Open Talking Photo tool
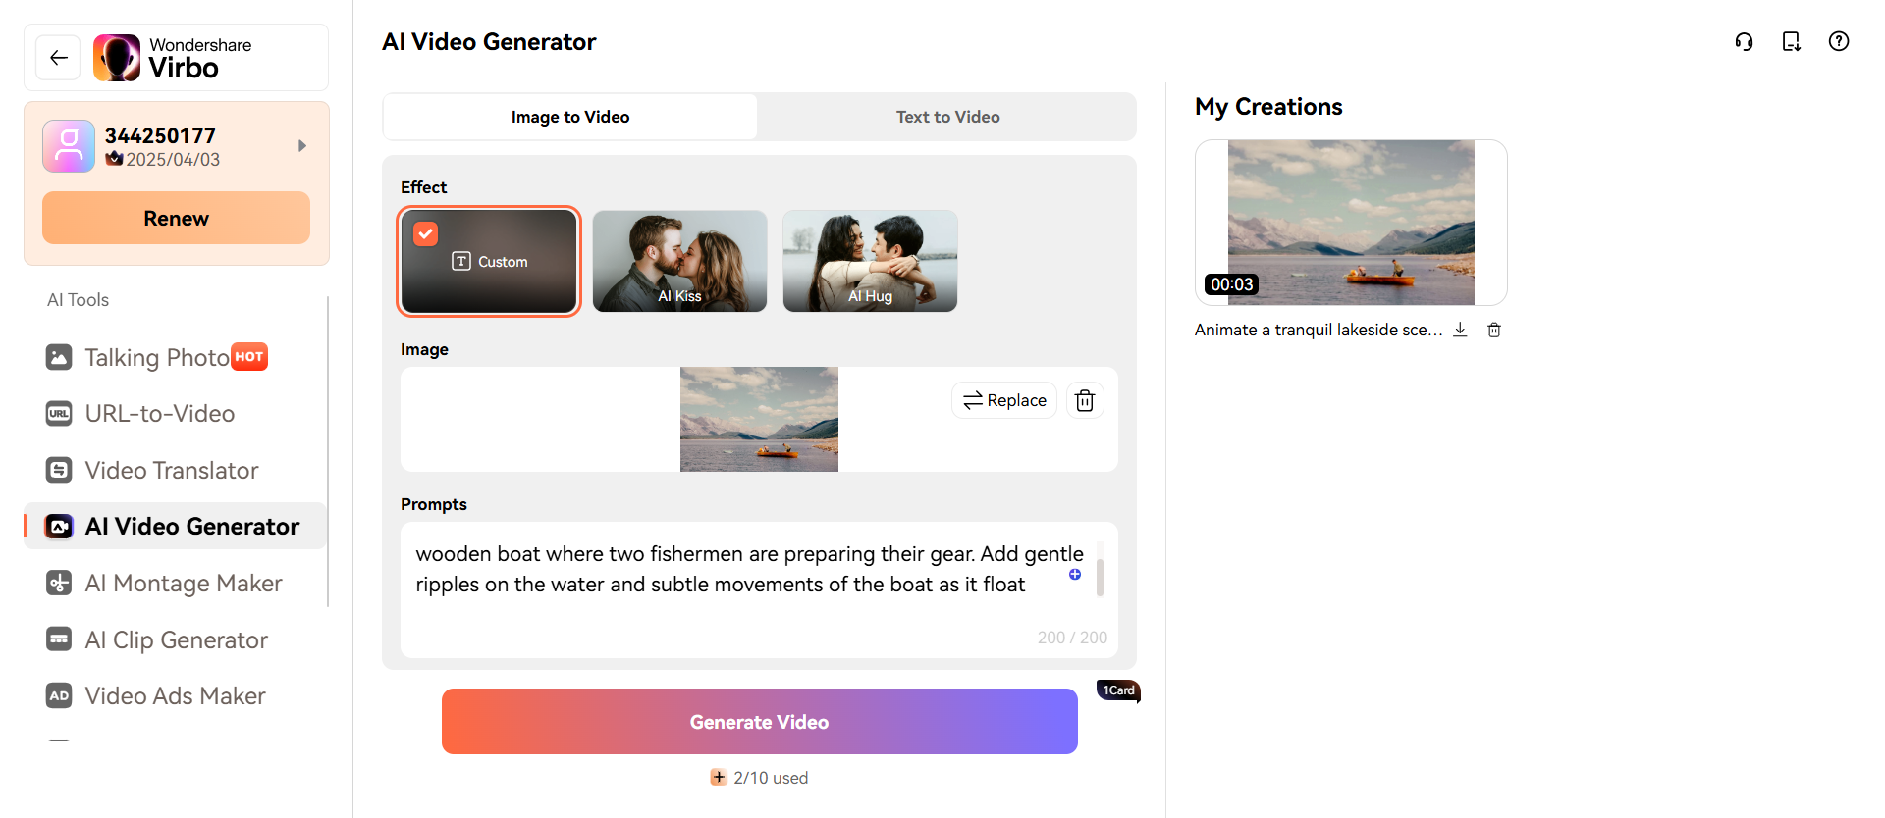Screen dimensions: 1885x818 pos(157,357)
